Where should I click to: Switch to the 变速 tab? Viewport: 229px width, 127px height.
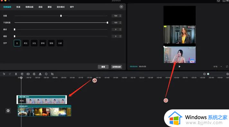coord(18,7)
